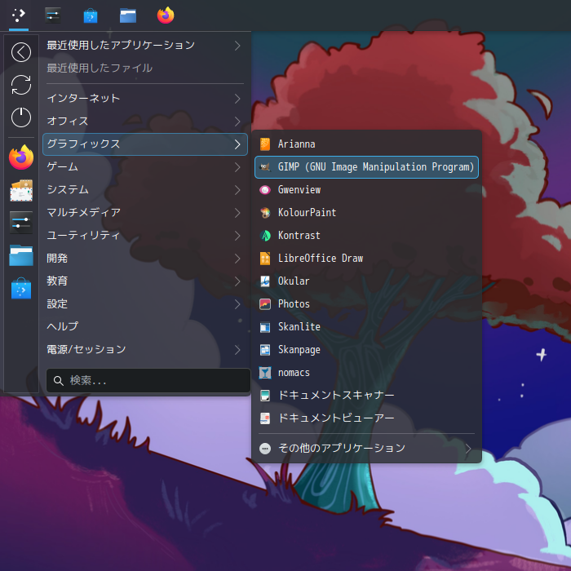Expand the ゲーム submenu arrow
The height and width of the screenshot is (571, 571).
237,167
